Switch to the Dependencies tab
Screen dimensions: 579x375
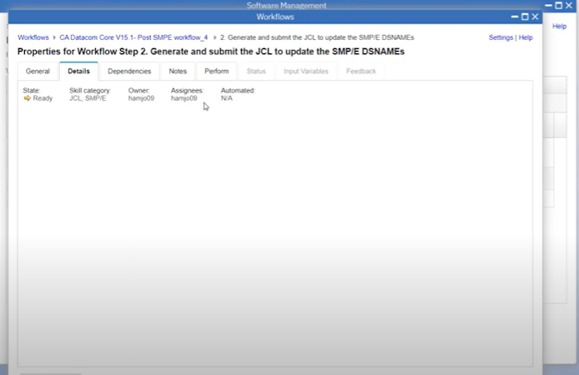(129, 71)
